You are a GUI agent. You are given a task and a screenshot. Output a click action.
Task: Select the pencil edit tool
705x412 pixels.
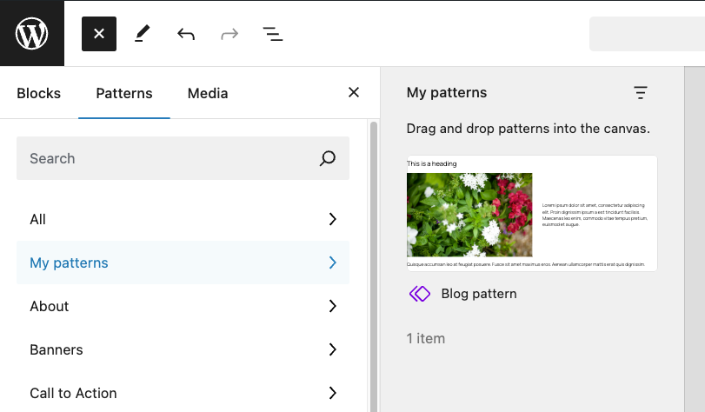[x=143, y=34]
